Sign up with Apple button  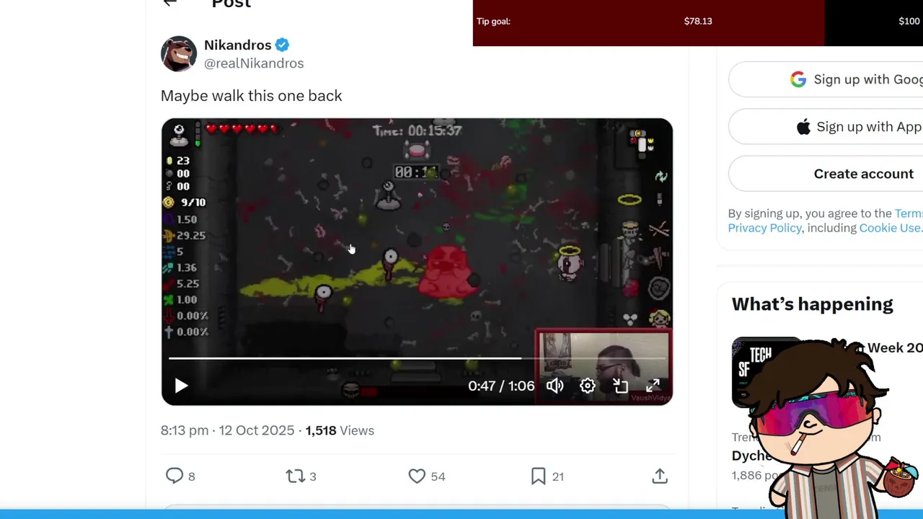pos(826,127)
